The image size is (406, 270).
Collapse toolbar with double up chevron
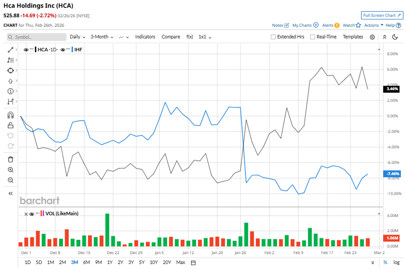[x=384, y=37]
